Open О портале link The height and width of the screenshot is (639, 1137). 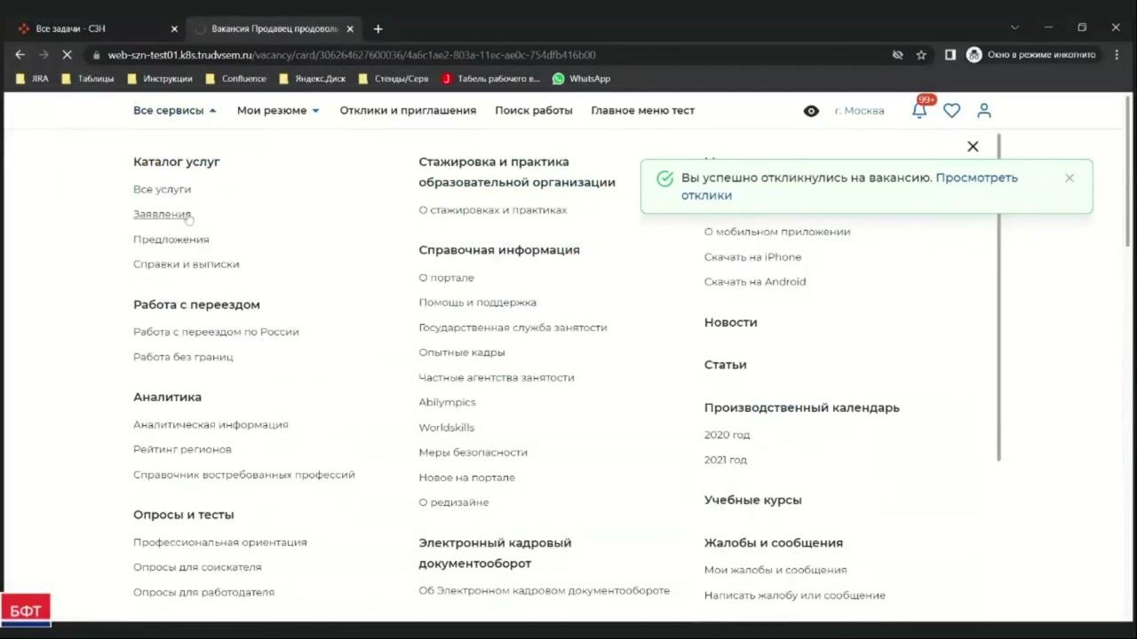coord(446,277)
